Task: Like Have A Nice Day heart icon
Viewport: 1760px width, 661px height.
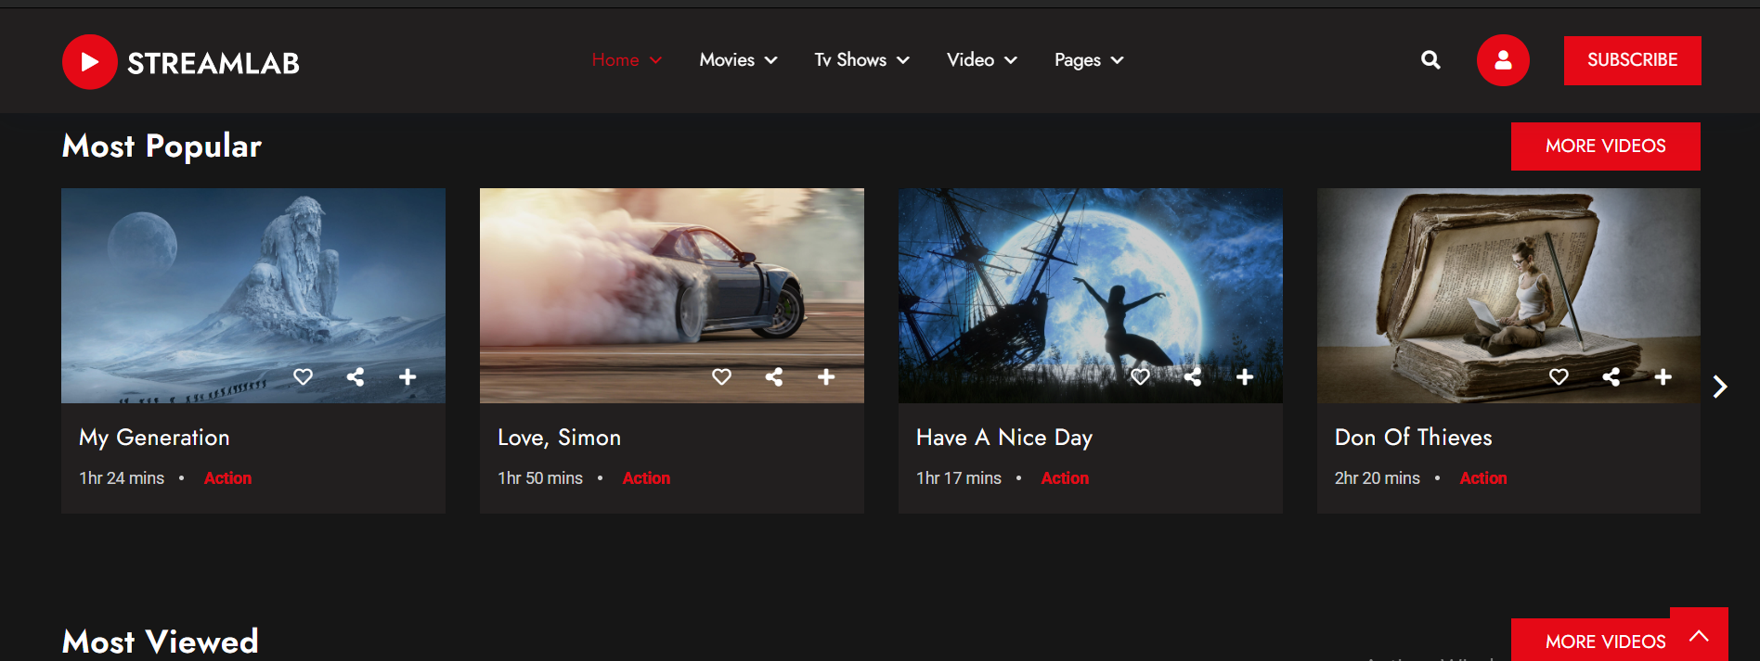Action: tap(1140, 376)
